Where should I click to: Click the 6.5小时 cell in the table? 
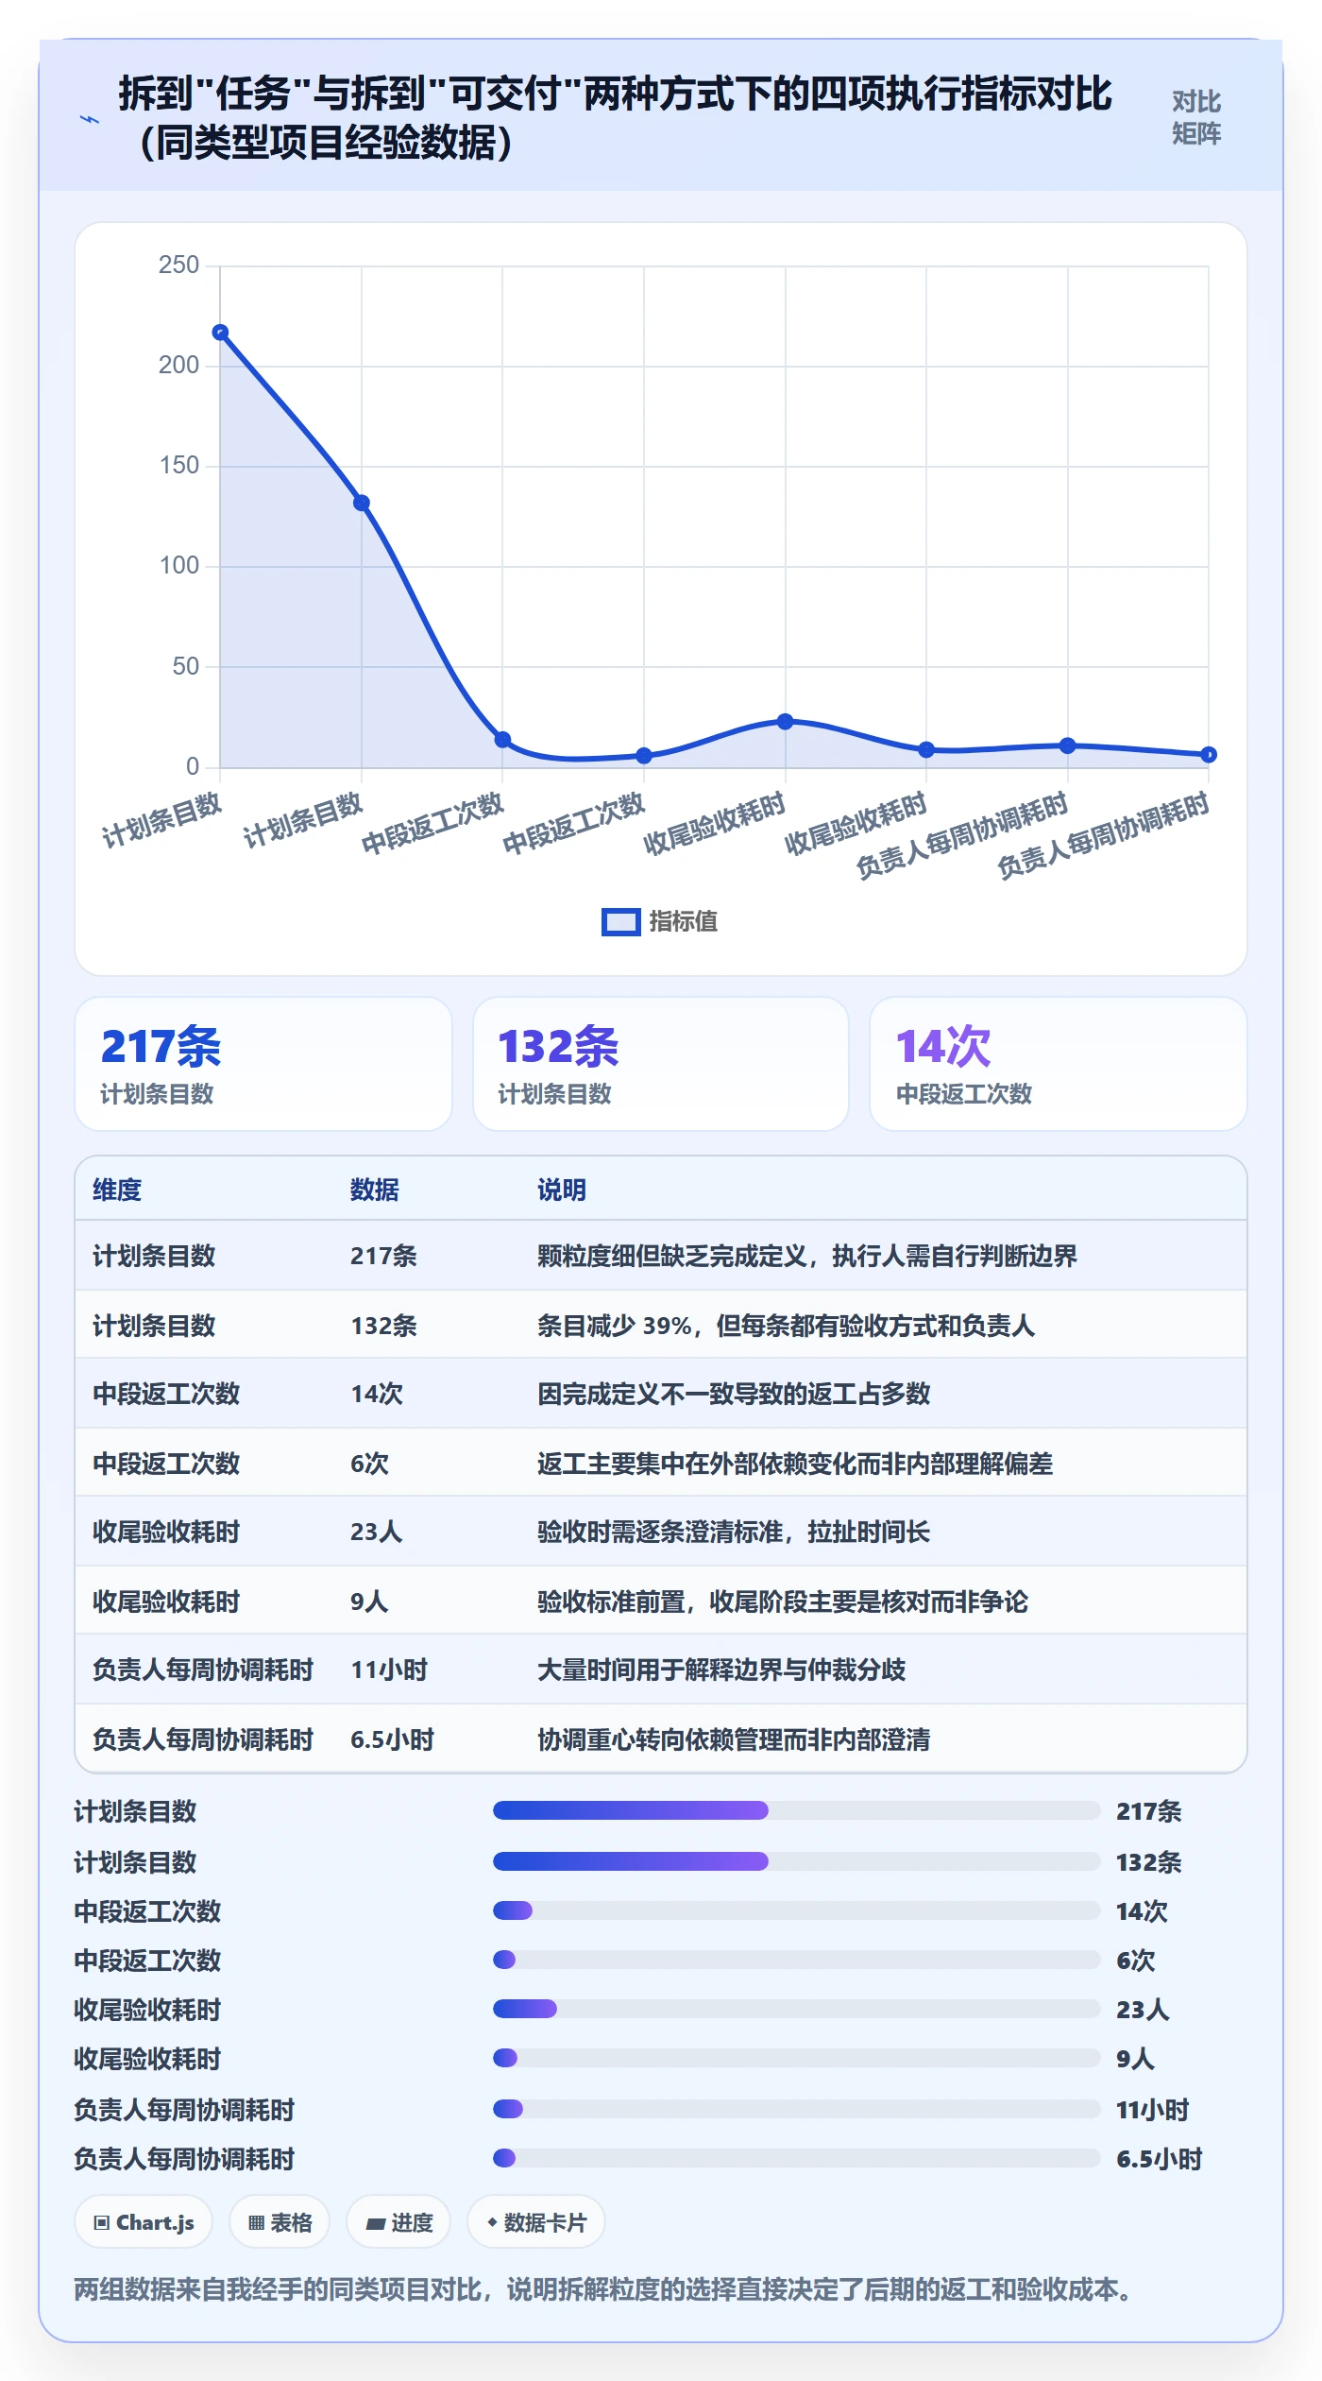tap(392, 1739)
